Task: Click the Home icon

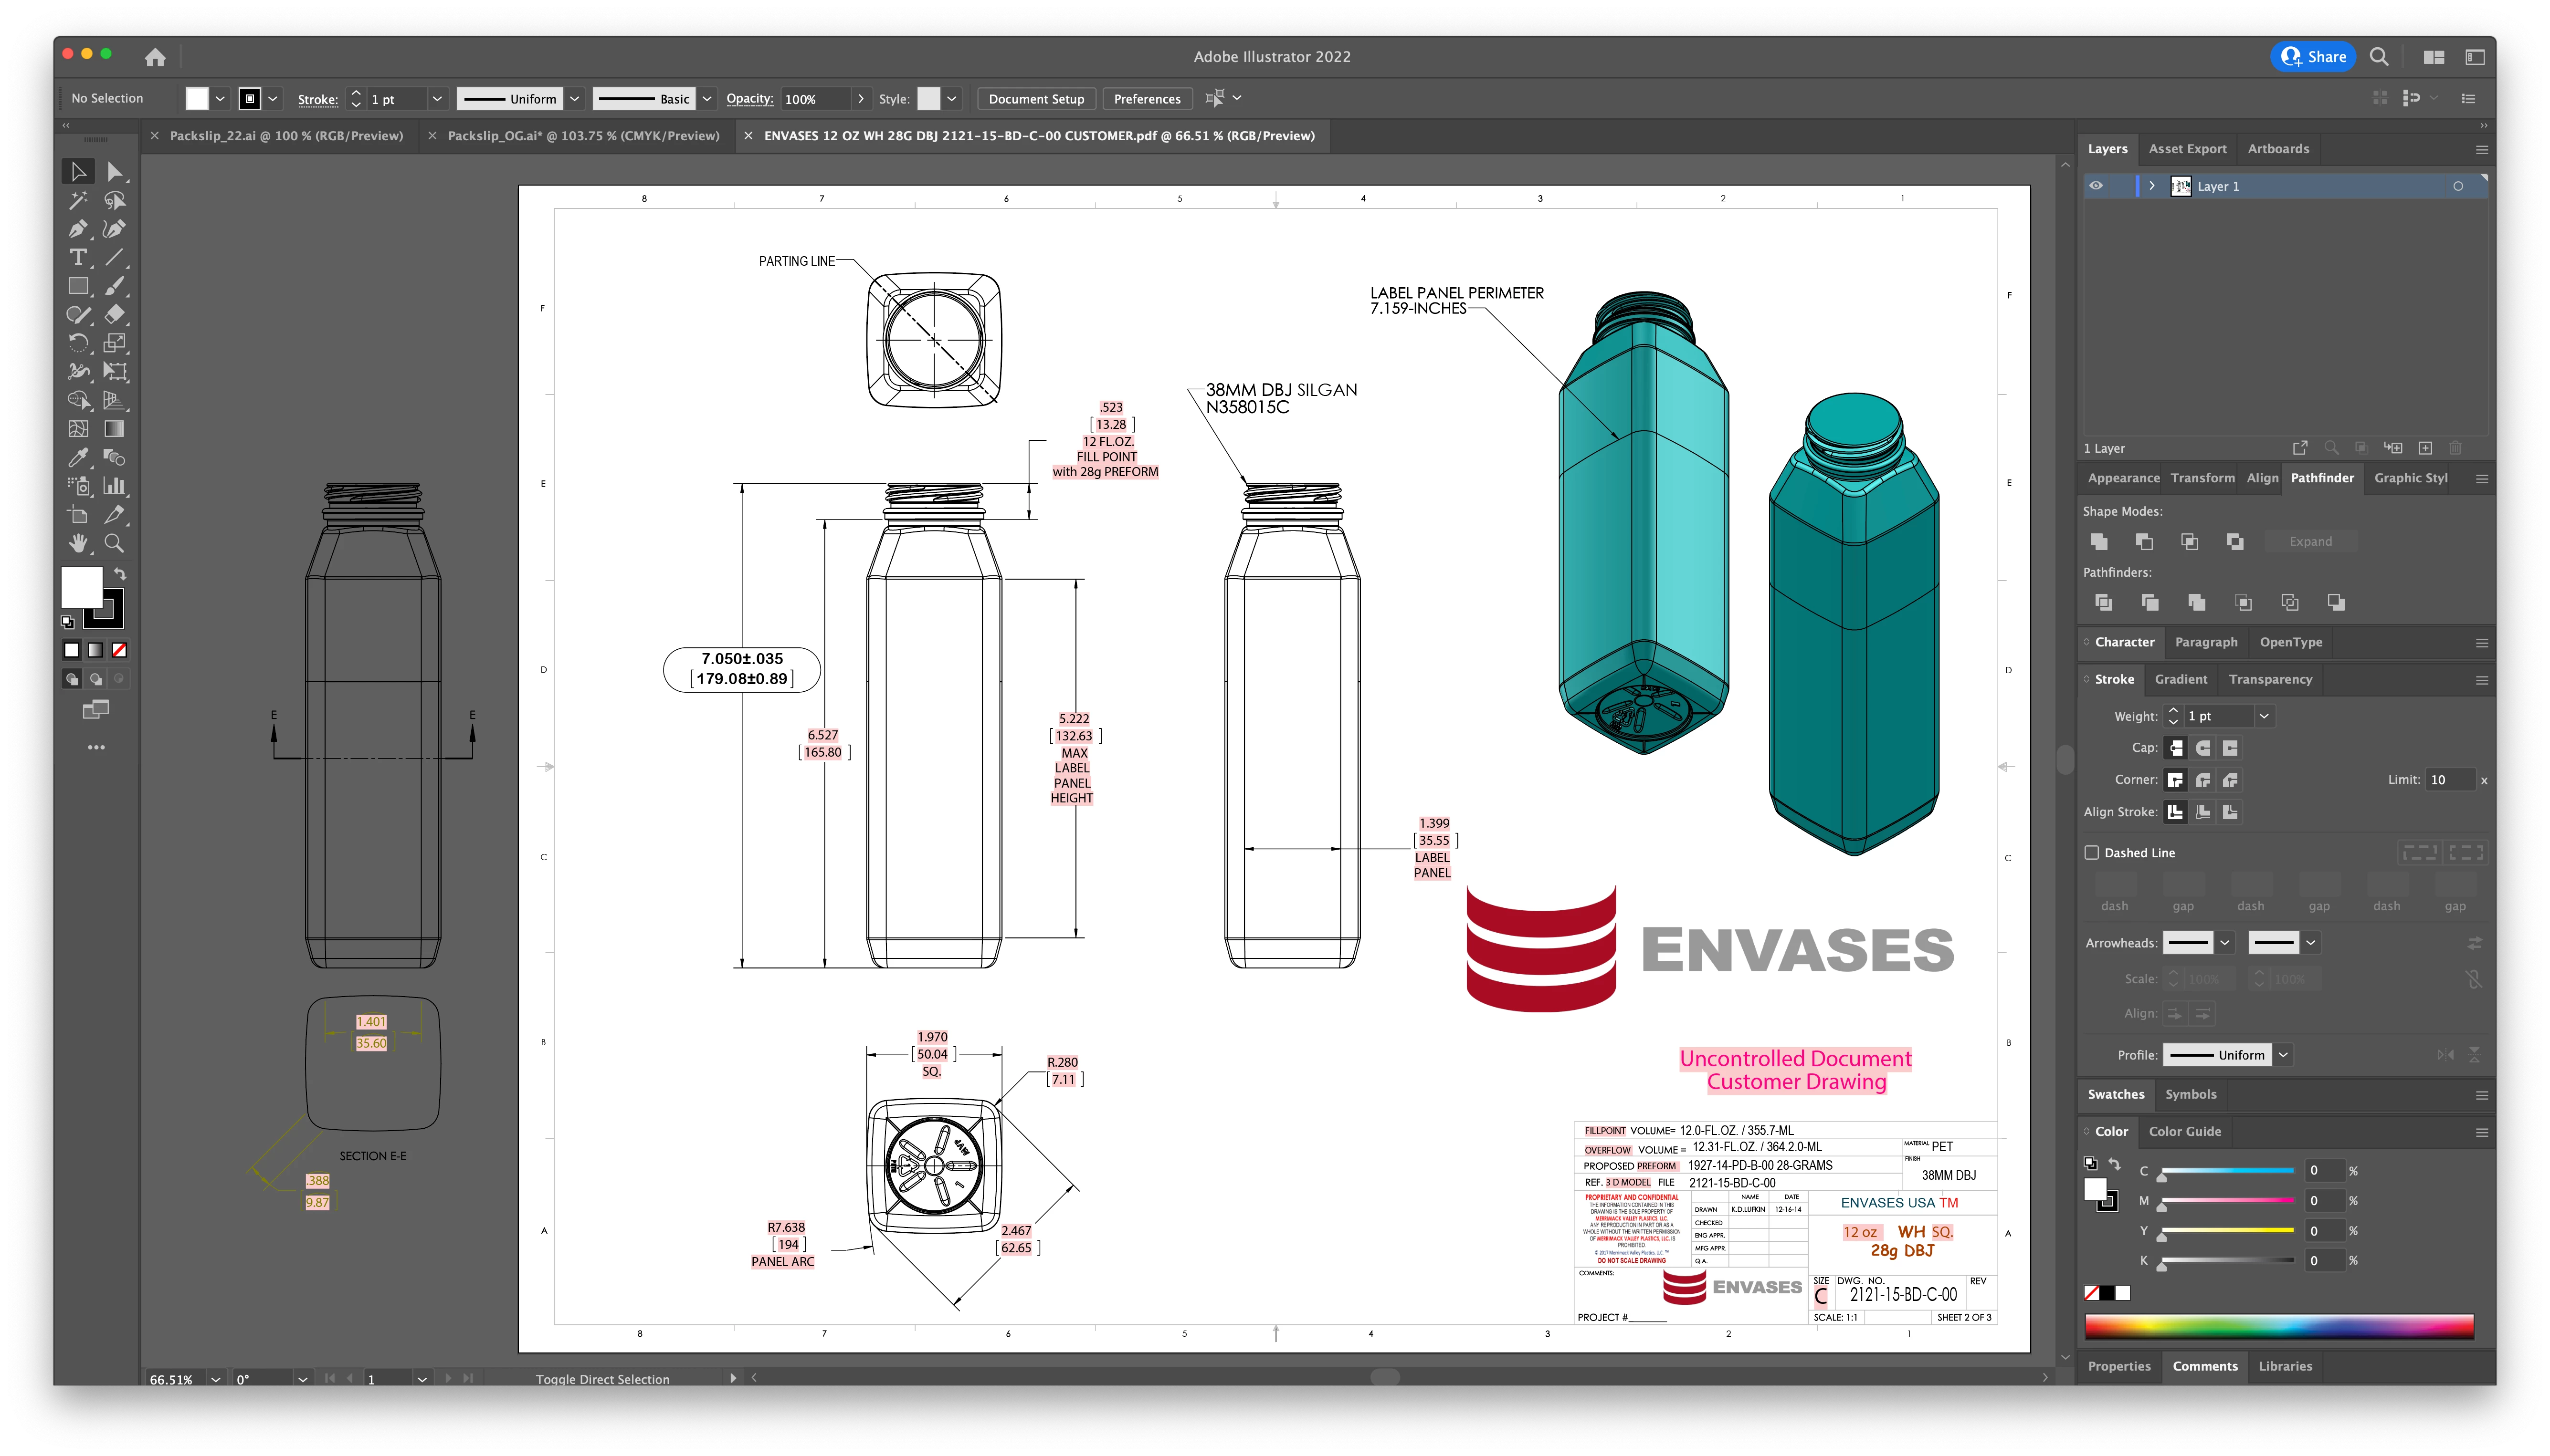Action: pos(155,57)
